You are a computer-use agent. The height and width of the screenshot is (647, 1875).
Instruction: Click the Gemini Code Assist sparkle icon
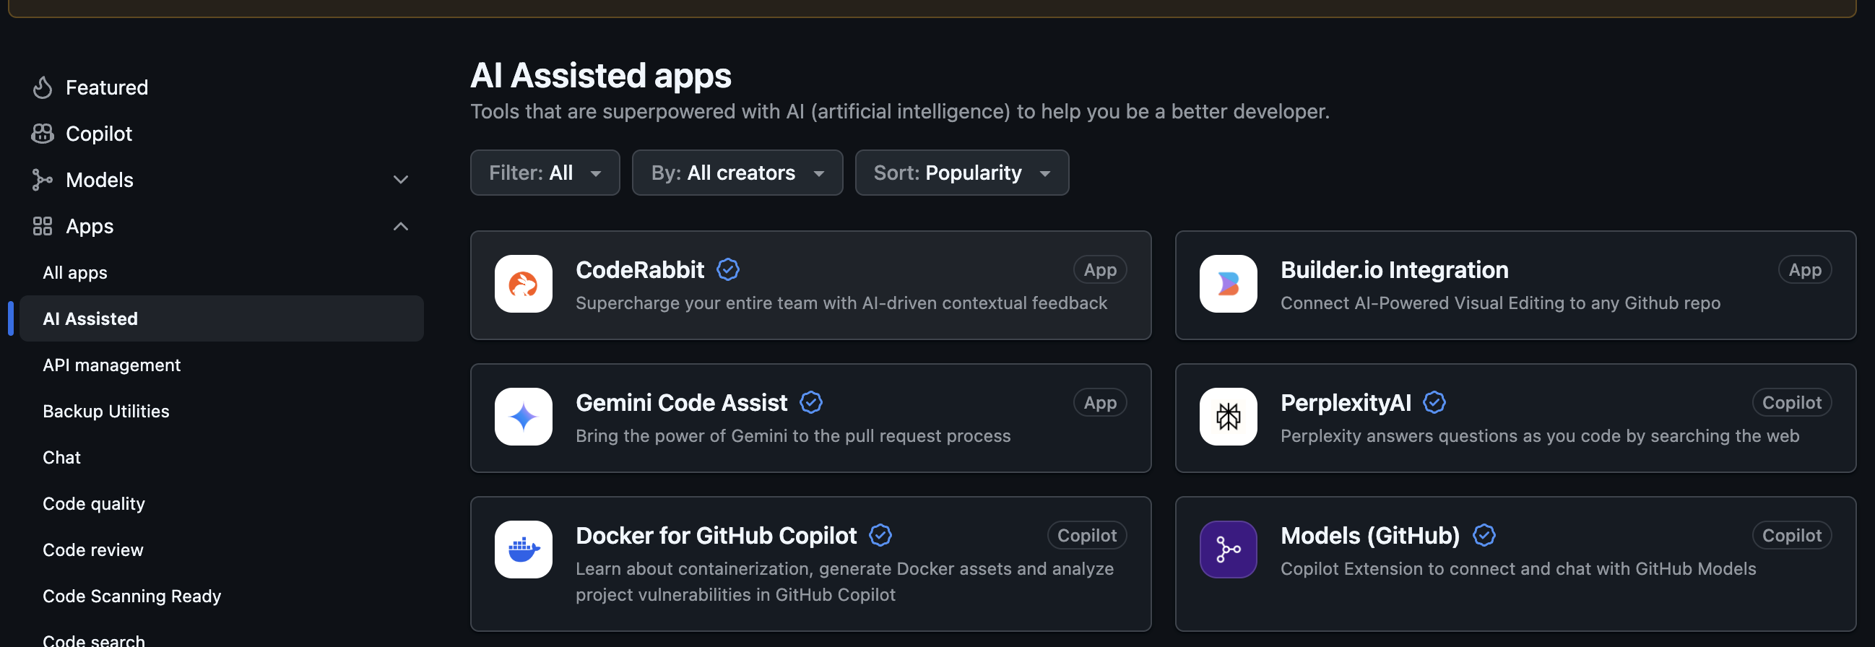point(523,417)
